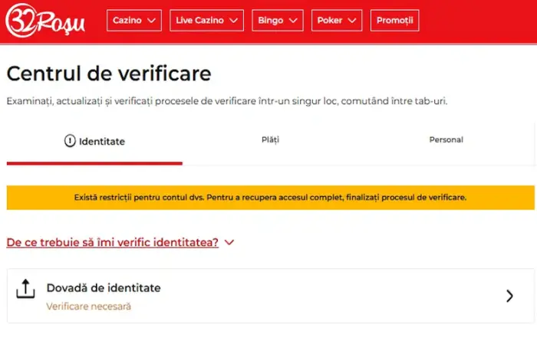Click the 'Centrul de verificare' heading

point(109,74)
